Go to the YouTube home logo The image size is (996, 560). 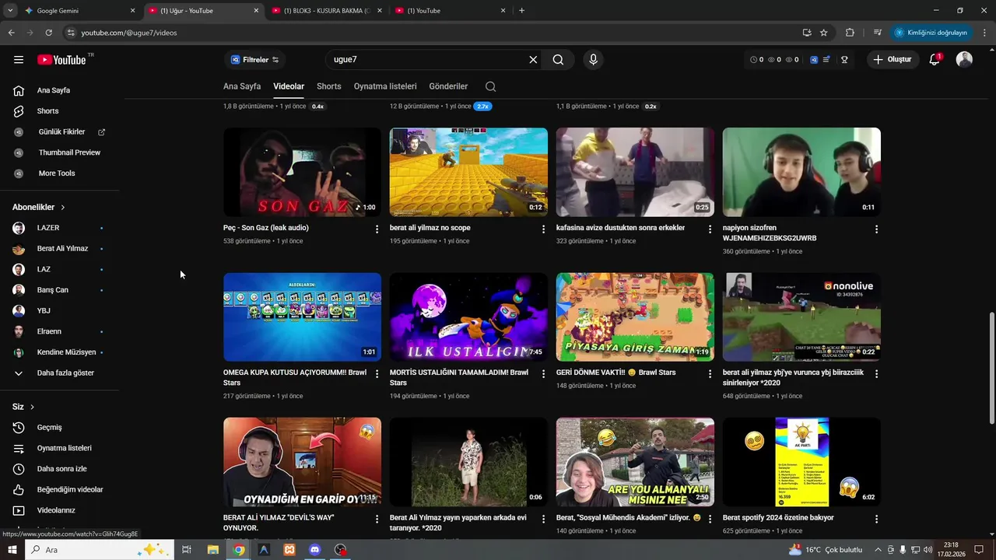[61, 60]
